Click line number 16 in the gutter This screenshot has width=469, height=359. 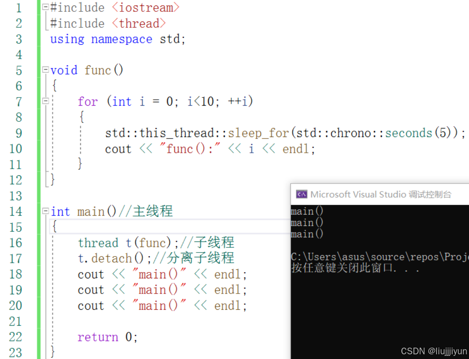pos(16,243)
